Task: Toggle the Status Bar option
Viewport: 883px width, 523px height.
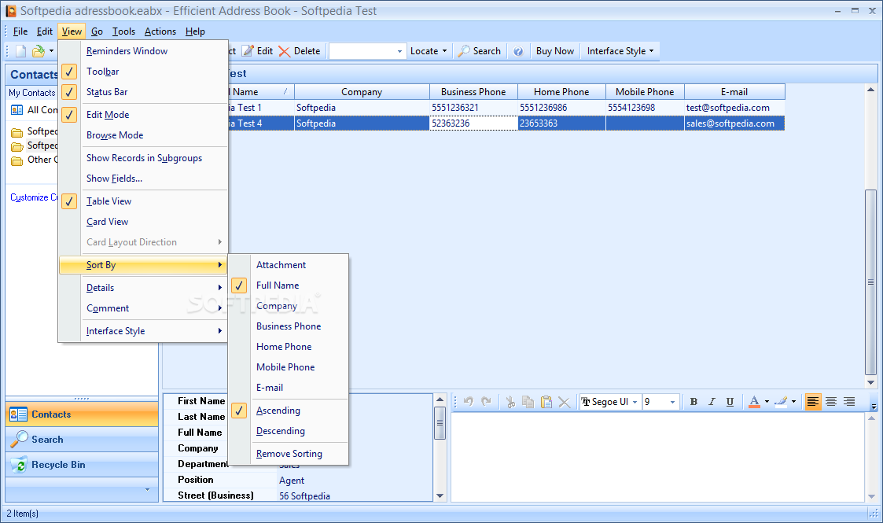Action: click(143, 92)
